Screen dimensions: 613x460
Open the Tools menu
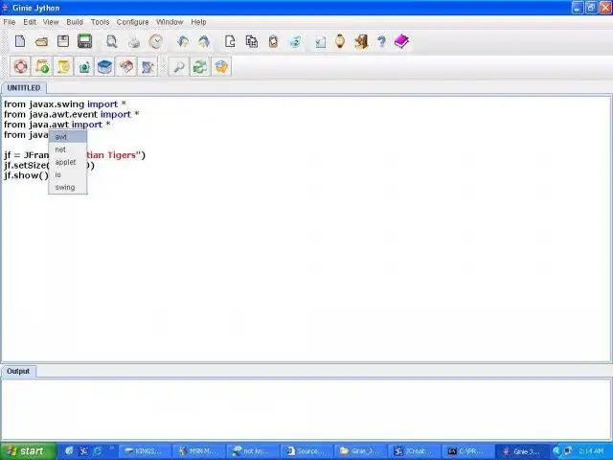(x=100, y=22)
